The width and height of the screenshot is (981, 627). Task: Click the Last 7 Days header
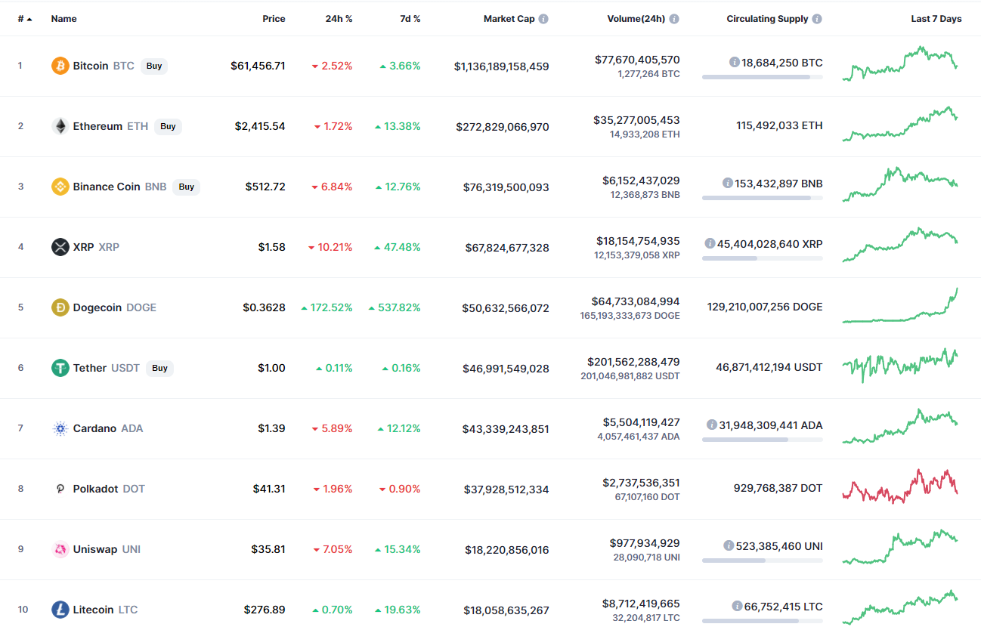(x=936, y=19)
